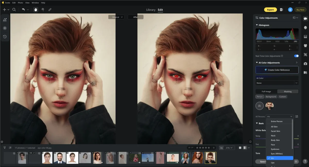This screenshot has height=167, width=309.
Task: Click the Fit zoom button
Action: coord(221,148)
